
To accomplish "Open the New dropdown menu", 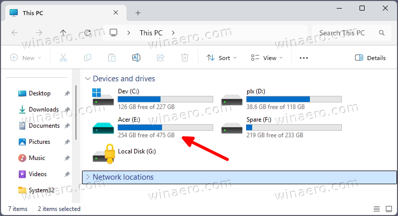I will click(25, 58).
